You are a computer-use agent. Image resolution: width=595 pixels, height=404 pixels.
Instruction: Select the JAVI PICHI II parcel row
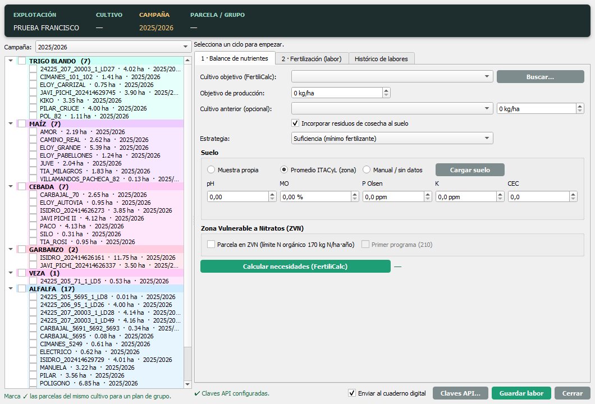[106, 218]
